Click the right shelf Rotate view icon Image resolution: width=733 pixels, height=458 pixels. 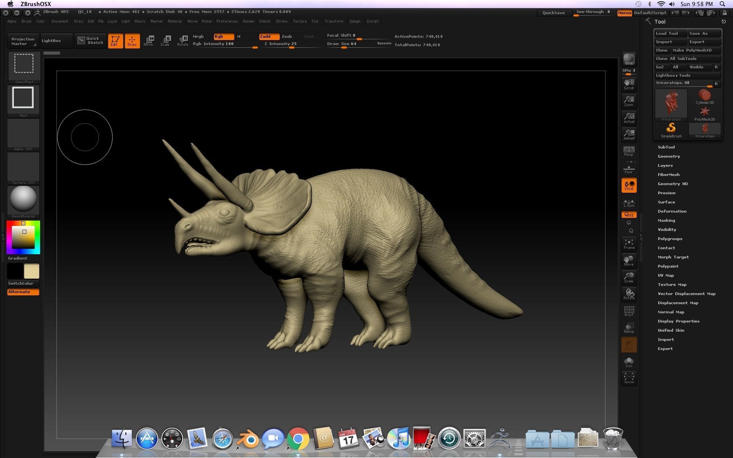pos(629,294)
